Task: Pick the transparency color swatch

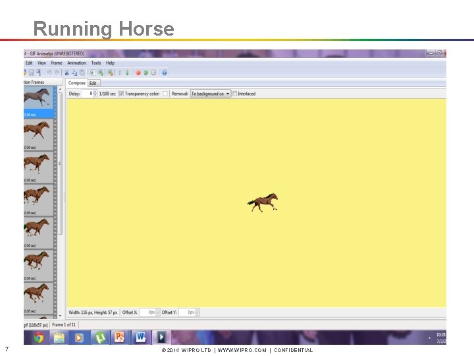Action: pos(165,94)
